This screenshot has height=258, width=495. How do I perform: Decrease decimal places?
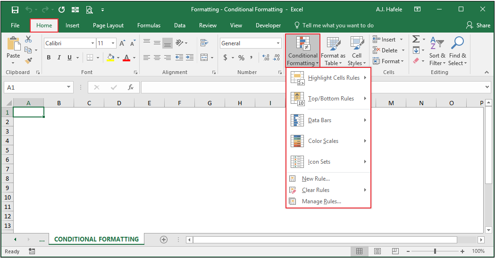277,58
